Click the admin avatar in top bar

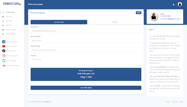click(180, 4)
